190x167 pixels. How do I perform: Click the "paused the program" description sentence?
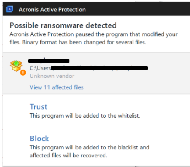click(x=94, y=34)
